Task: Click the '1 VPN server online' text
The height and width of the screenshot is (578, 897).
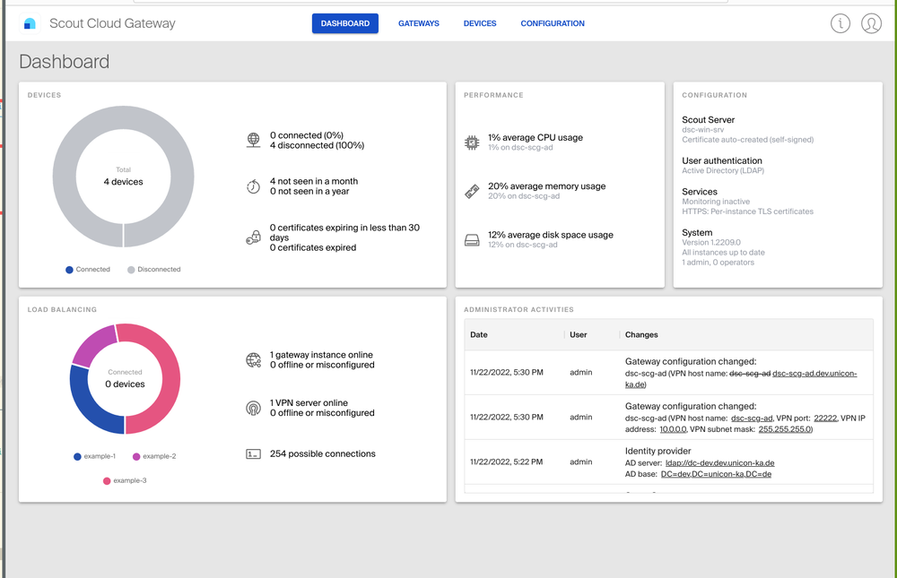Action: coord(309,403)
